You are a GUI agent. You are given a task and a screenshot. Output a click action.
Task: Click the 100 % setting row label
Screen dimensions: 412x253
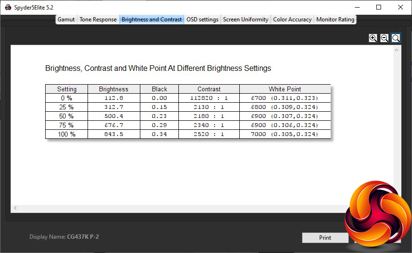67,134
